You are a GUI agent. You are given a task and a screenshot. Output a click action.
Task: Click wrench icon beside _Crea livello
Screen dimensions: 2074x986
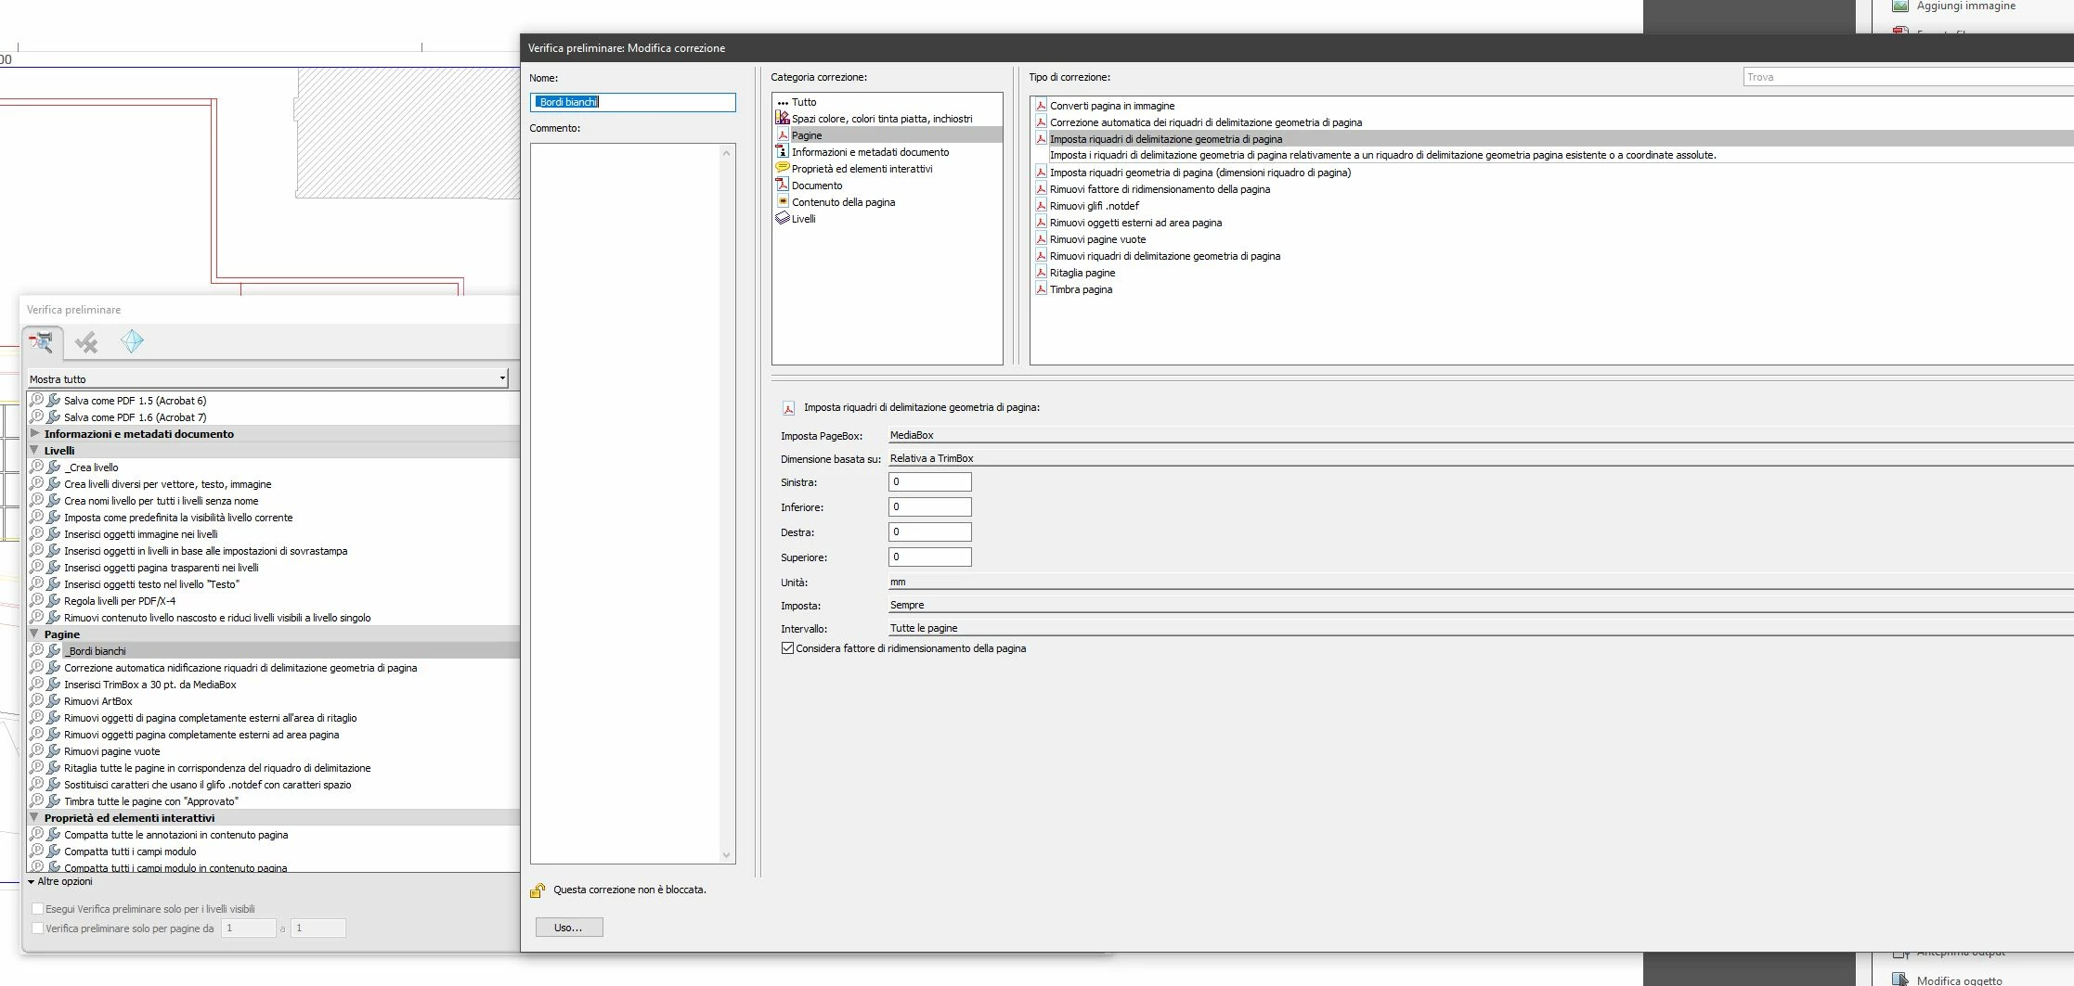pyautogui.click(x=53, y=467)
